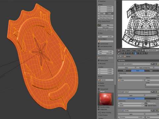The width and height of the screenshot is (159, 119).
Task: Open the Image menu in UV editor
Action: (x=134, y=50)
